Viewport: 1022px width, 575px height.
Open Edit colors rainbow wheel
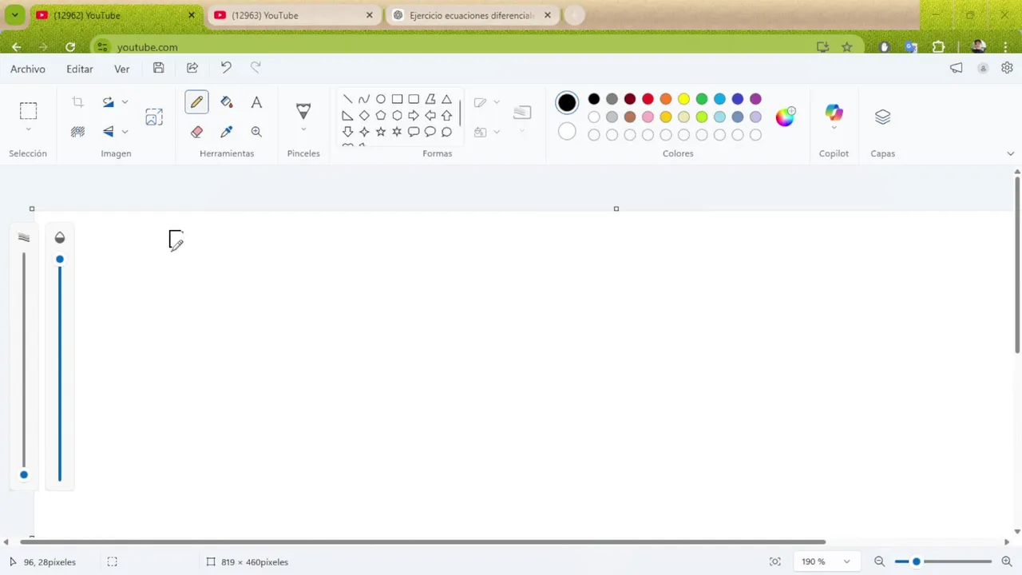[786, 117]
